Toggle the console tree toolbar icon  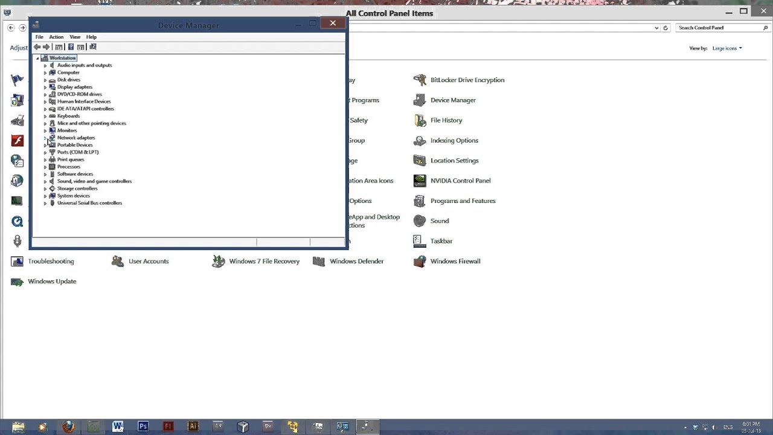(59, 47)
